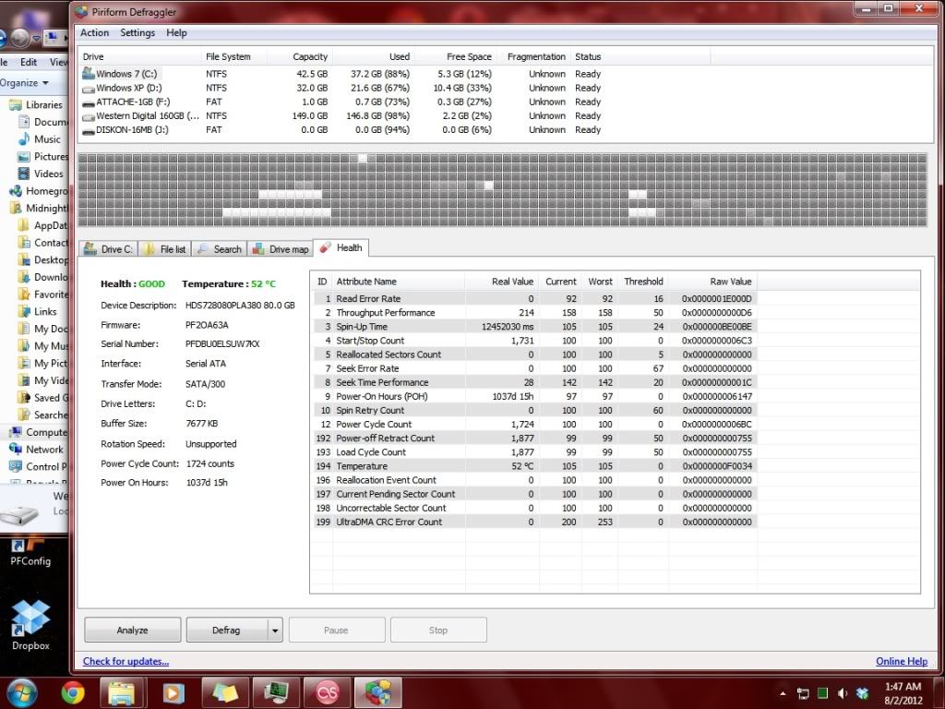Click the Pause button

[337, 630]
